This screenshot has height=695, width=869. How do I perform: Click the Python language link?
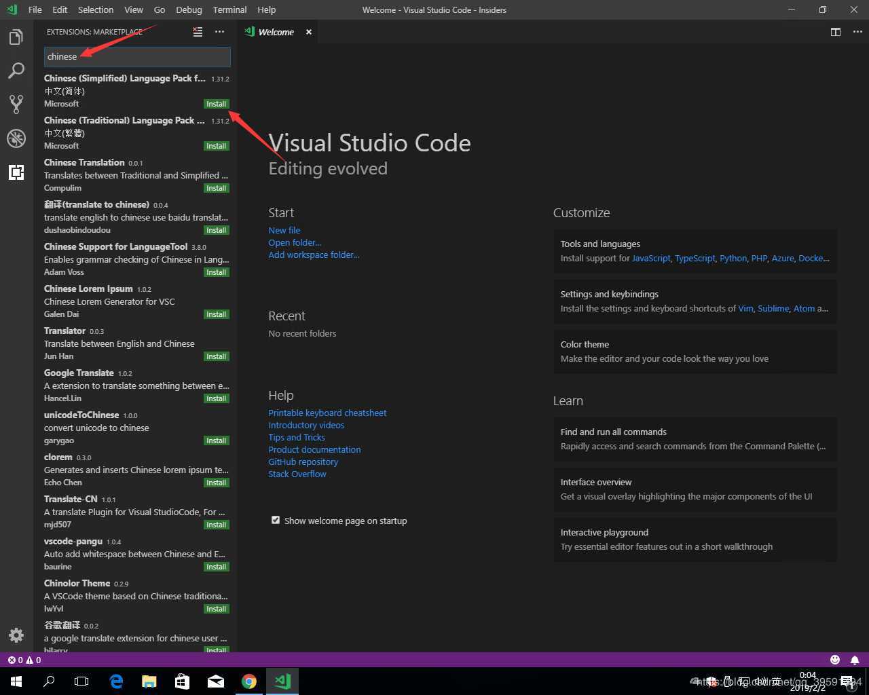coord(733,258)
